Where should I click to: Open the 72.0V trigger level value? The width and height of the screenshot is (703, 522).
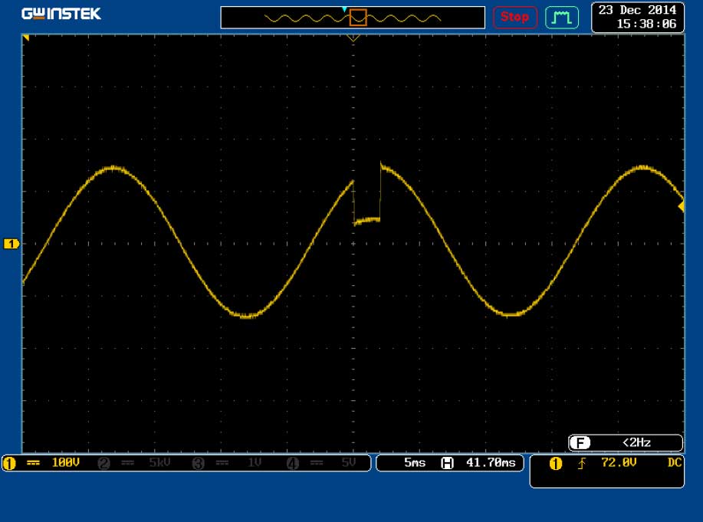620,463
